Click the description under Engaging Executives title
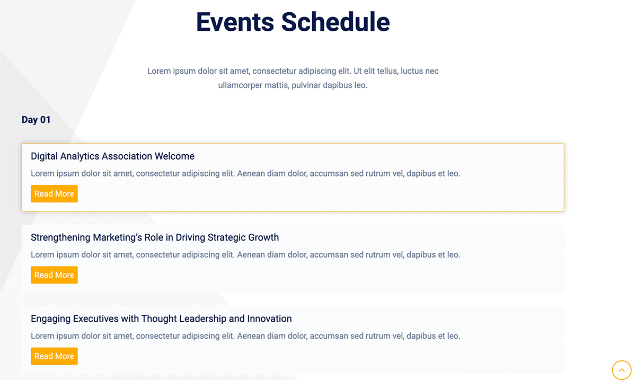636x380 pixels. [x=245, y=335]
